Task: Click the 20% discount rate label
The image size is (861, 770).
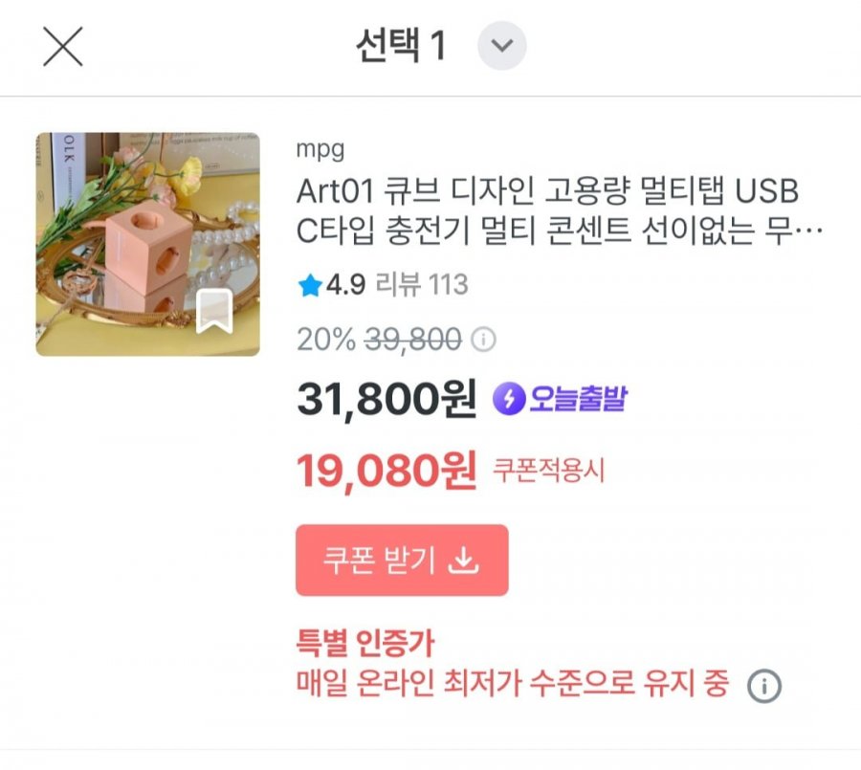Action: click(326, 339)
